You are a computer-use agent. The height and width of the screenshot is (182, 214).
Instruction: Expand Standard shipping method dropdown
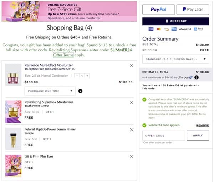175,59
